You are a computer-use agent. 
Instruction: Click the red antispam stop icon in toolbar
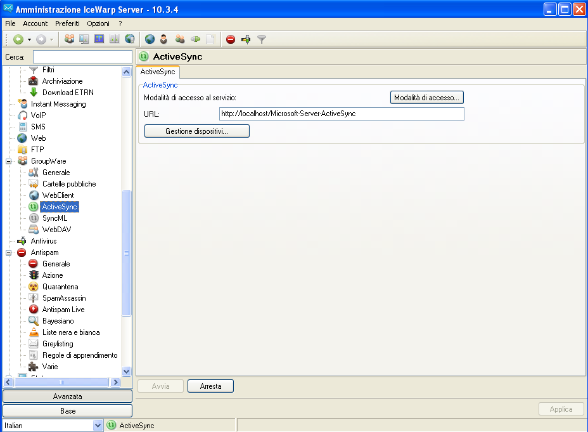(x=231, y=39)
